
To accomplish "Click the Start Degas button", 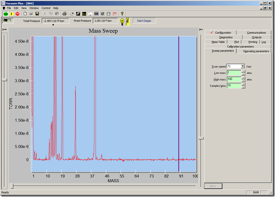I will 144,21.
